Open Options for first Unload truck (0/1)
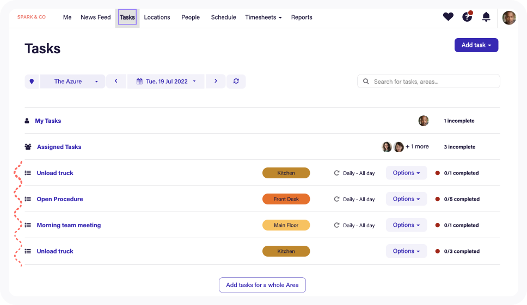This screenshot has width=527, height=305. tap(406, 173)
